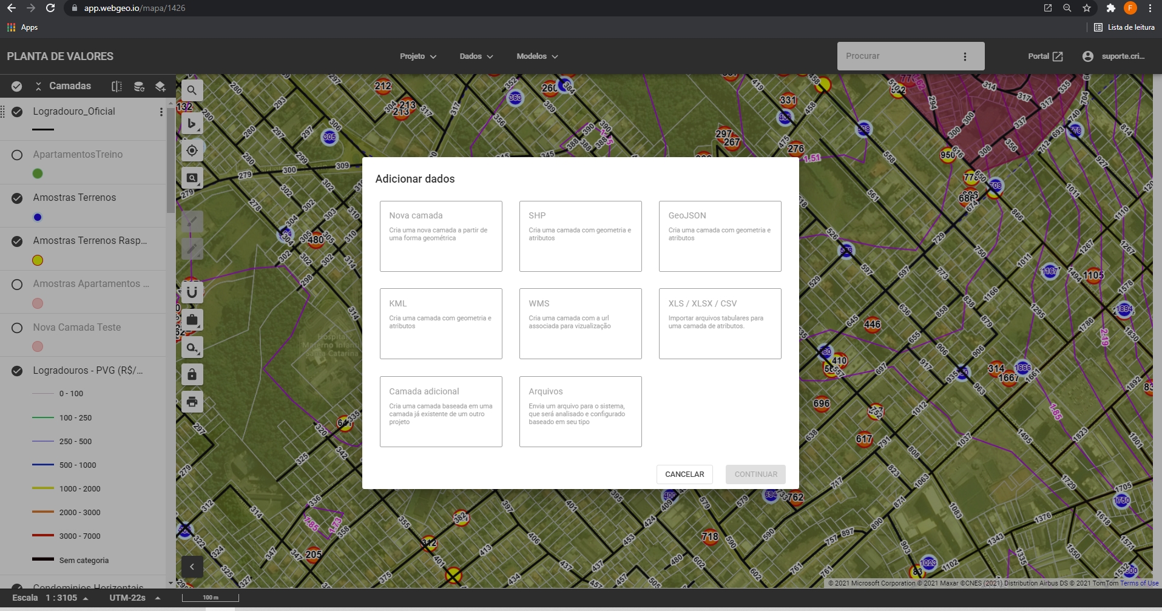Click the locate position target icon
Screen dimensions: 1162x611
192,150
